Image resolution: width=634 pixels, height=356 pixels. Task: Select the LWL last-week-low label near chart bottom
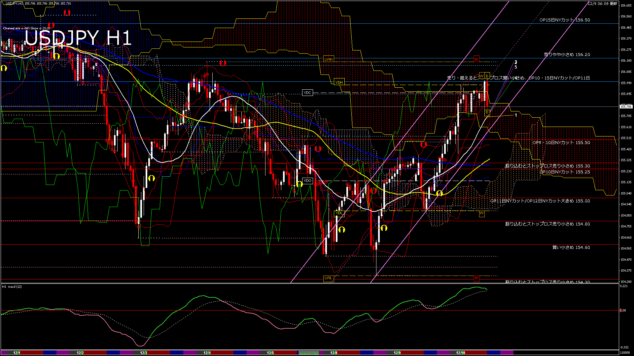328,279
